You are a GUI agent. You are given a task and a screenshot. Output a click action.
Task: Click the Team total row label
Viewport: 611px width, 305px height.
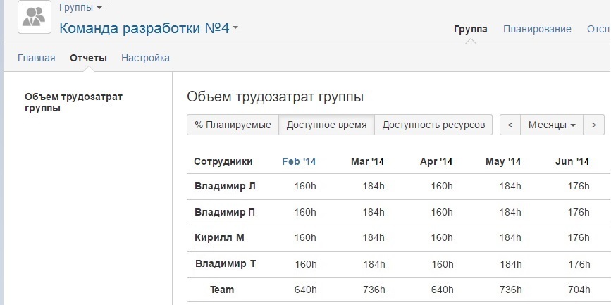coord(222,290)
